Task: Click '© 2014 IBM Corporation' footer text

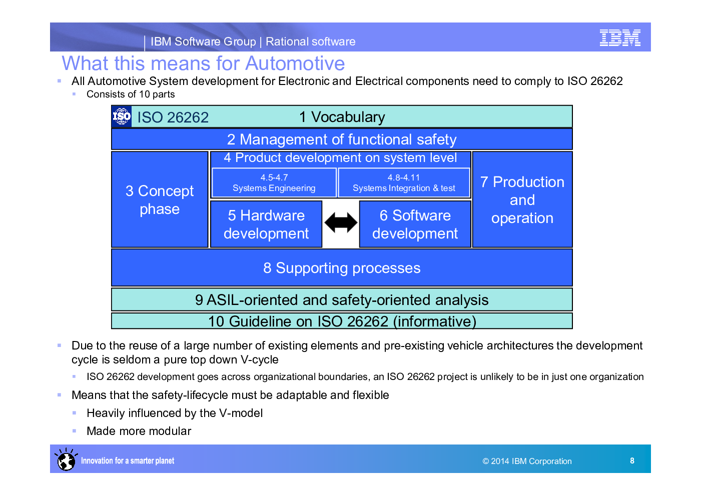Action: (x=527, y=461)
